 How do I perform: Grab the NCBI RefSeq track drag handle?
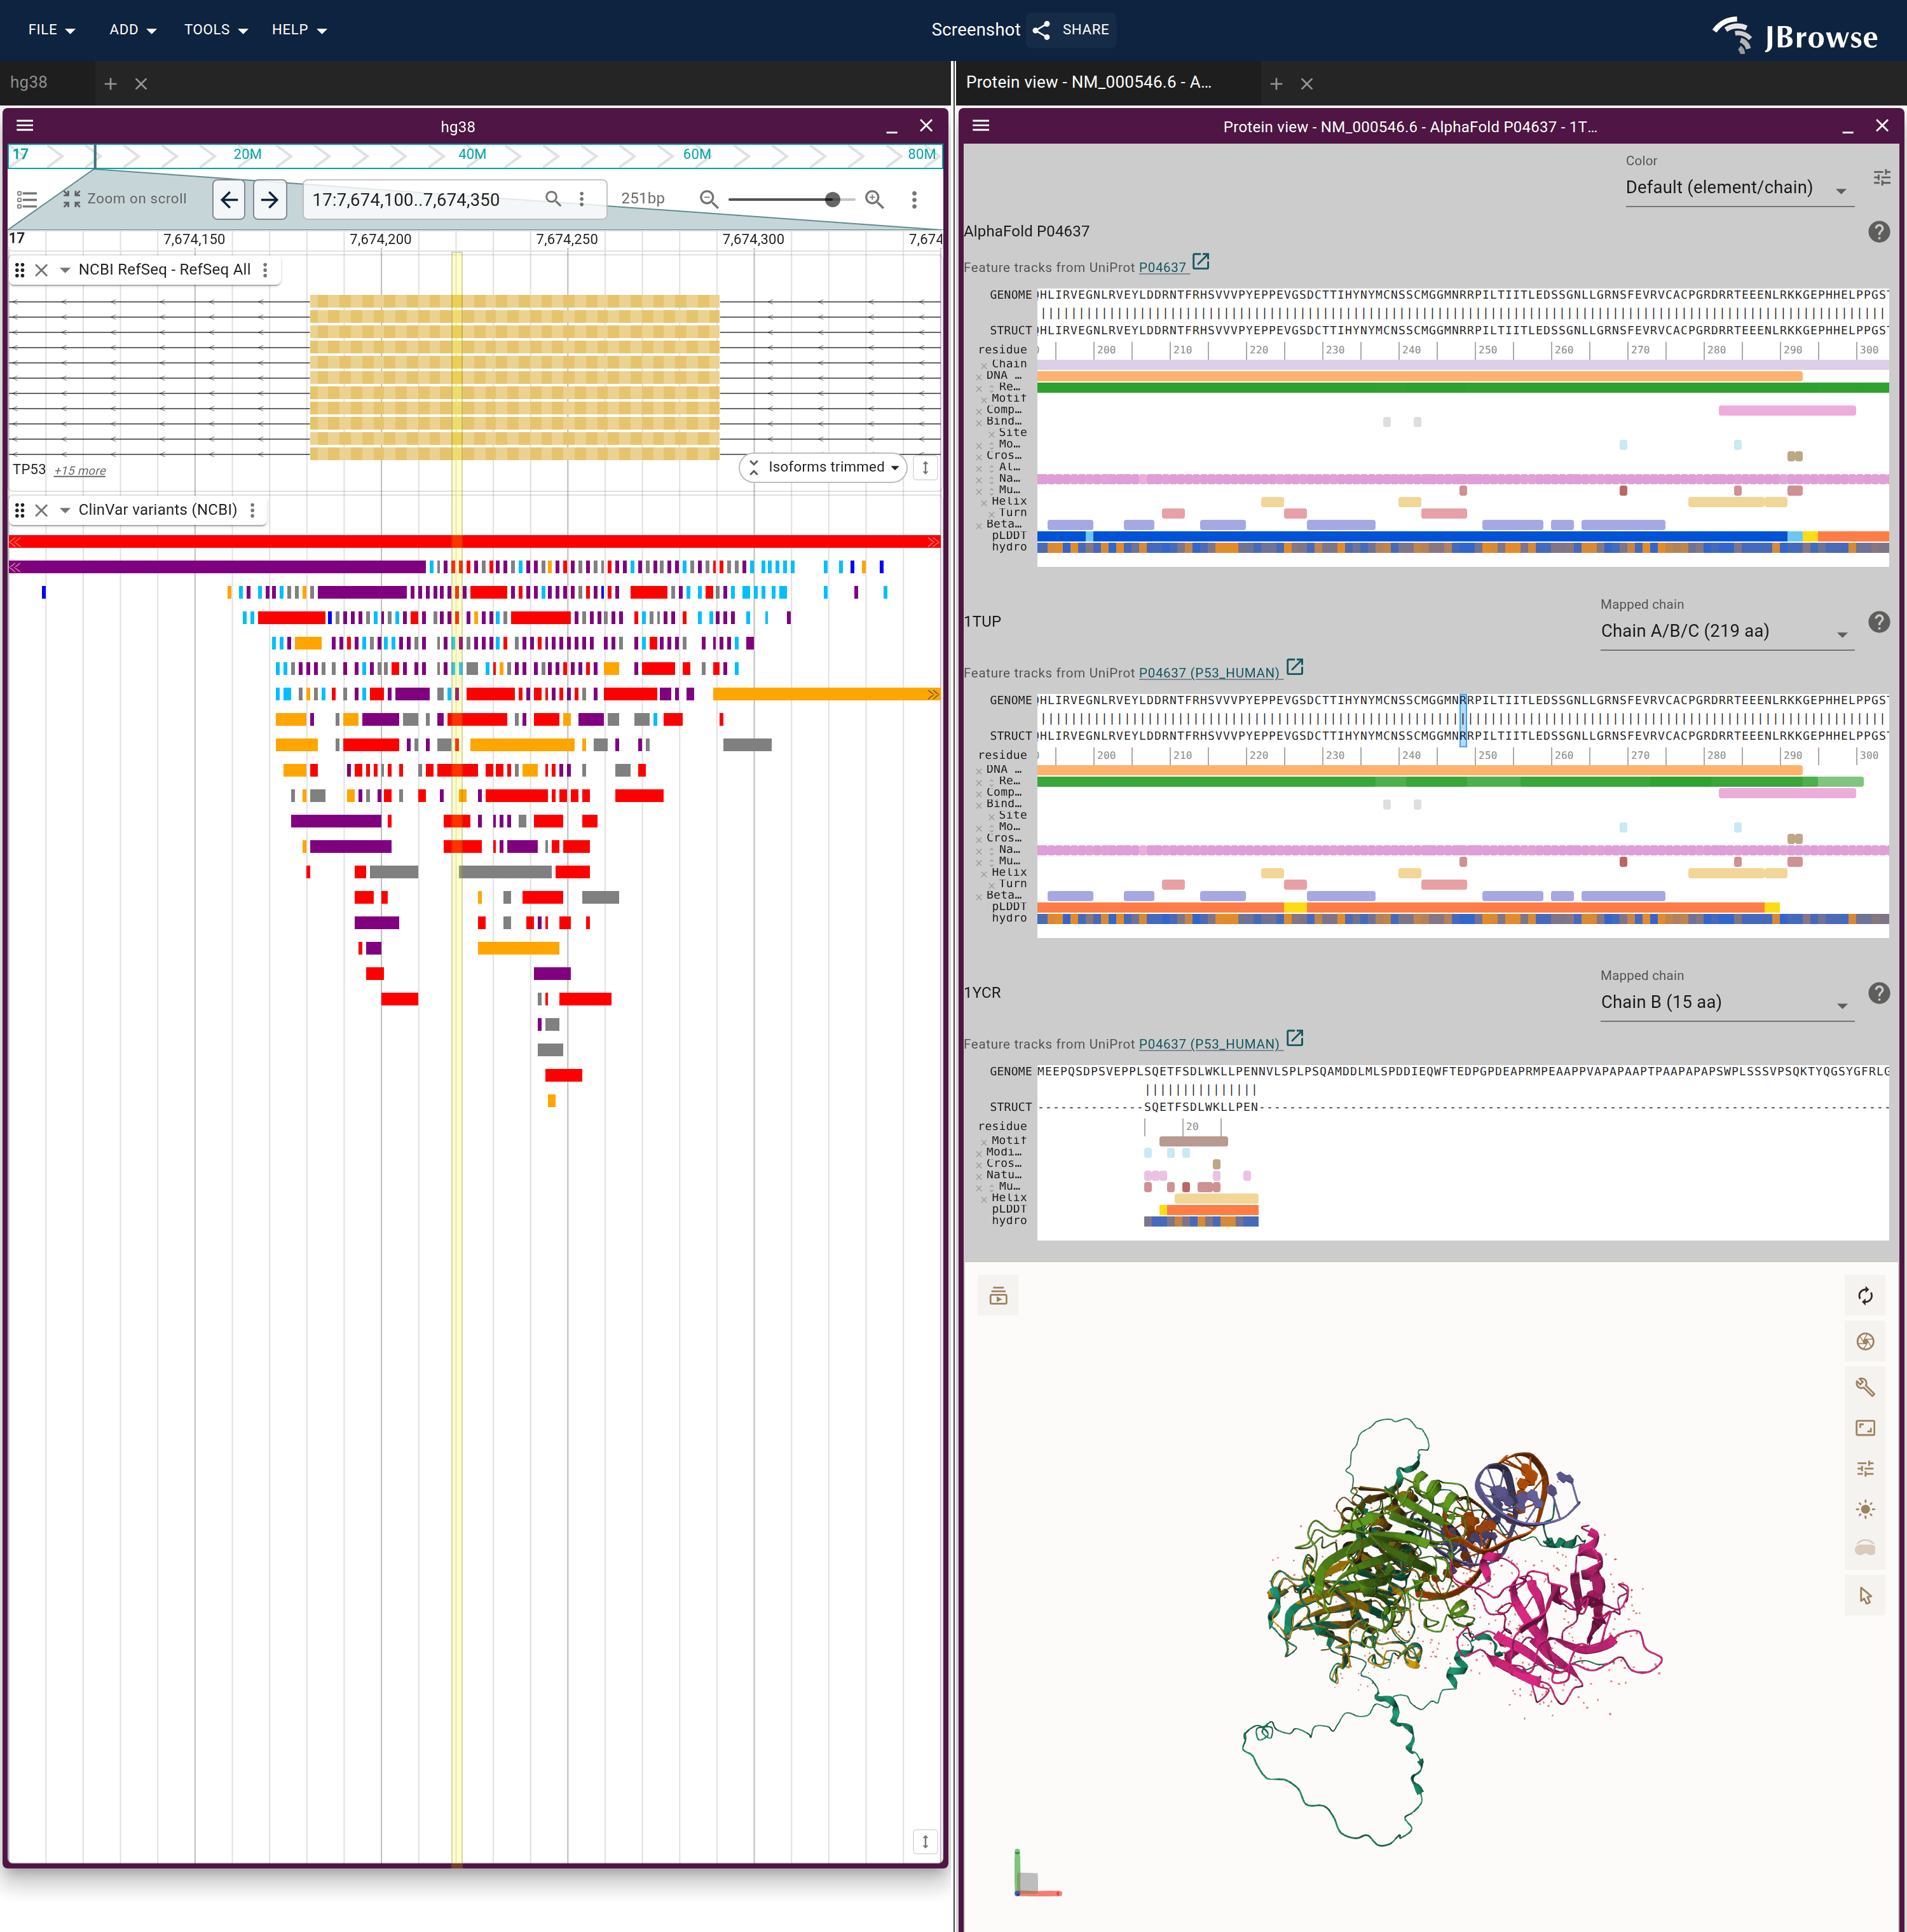tap(20, 270)
